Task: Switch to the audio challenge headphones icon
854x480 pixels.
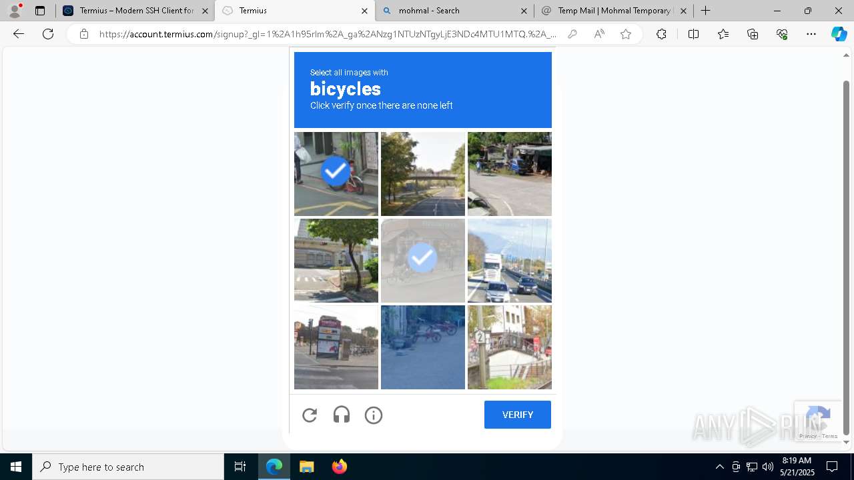Action: 342,415
